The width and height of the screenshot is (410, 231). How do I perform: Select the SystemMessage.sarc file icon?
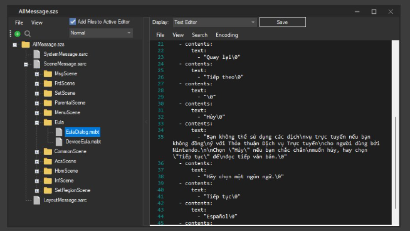37,54
